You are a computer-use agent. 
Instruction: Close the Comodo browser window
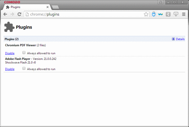183,2
